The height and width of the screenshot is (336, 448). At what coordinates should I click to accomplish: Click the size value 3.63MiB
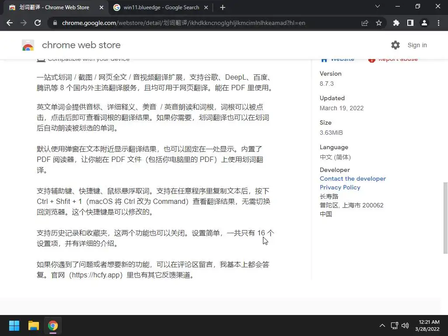pyautogui.click(x=331, y=133)
